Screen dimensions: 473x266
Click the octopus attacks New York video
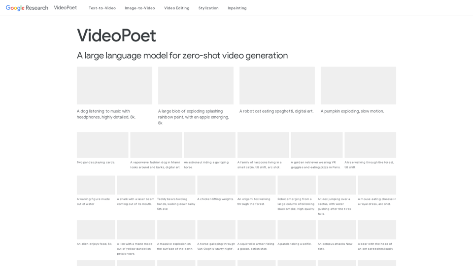[337, 230]
